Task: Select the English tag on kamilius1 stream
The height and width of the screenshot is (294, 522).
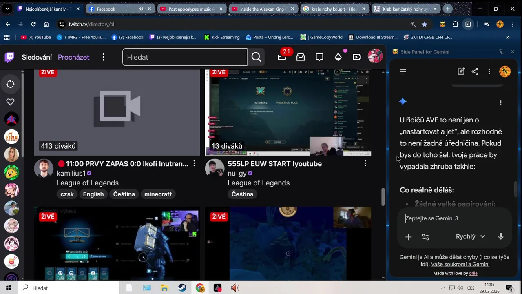Action: coord(93,194)
